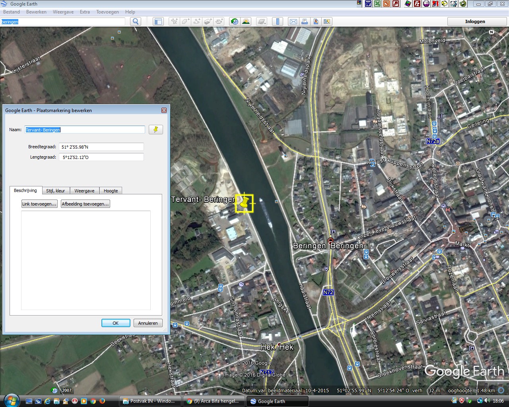Confirm the placemark with OK

coord(116,323)
